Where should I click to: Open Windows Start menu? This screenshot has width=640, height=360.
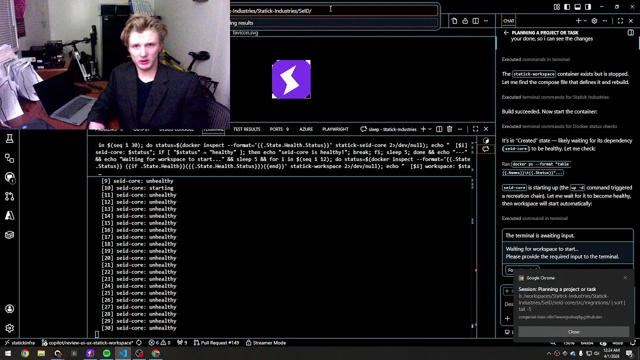pyautogui.click(x=7, y=353)
